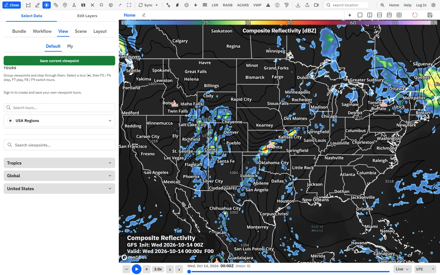The image size is (440, 275).
Task: Activate the crosshair target tool
Action: click(x=46, y=5)
